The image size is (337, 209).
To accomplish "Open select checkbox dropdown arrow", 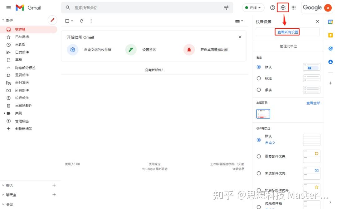I will [x=72, y=21].
